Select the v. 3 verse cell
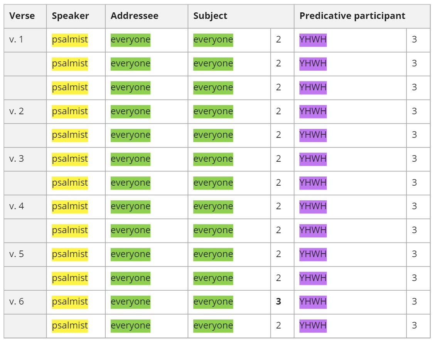Viewport: 435px width, 342px height. tap(17, 159)
